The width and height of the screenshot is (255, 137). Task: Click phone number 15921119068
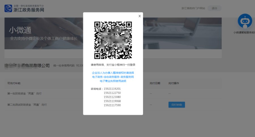112,101
